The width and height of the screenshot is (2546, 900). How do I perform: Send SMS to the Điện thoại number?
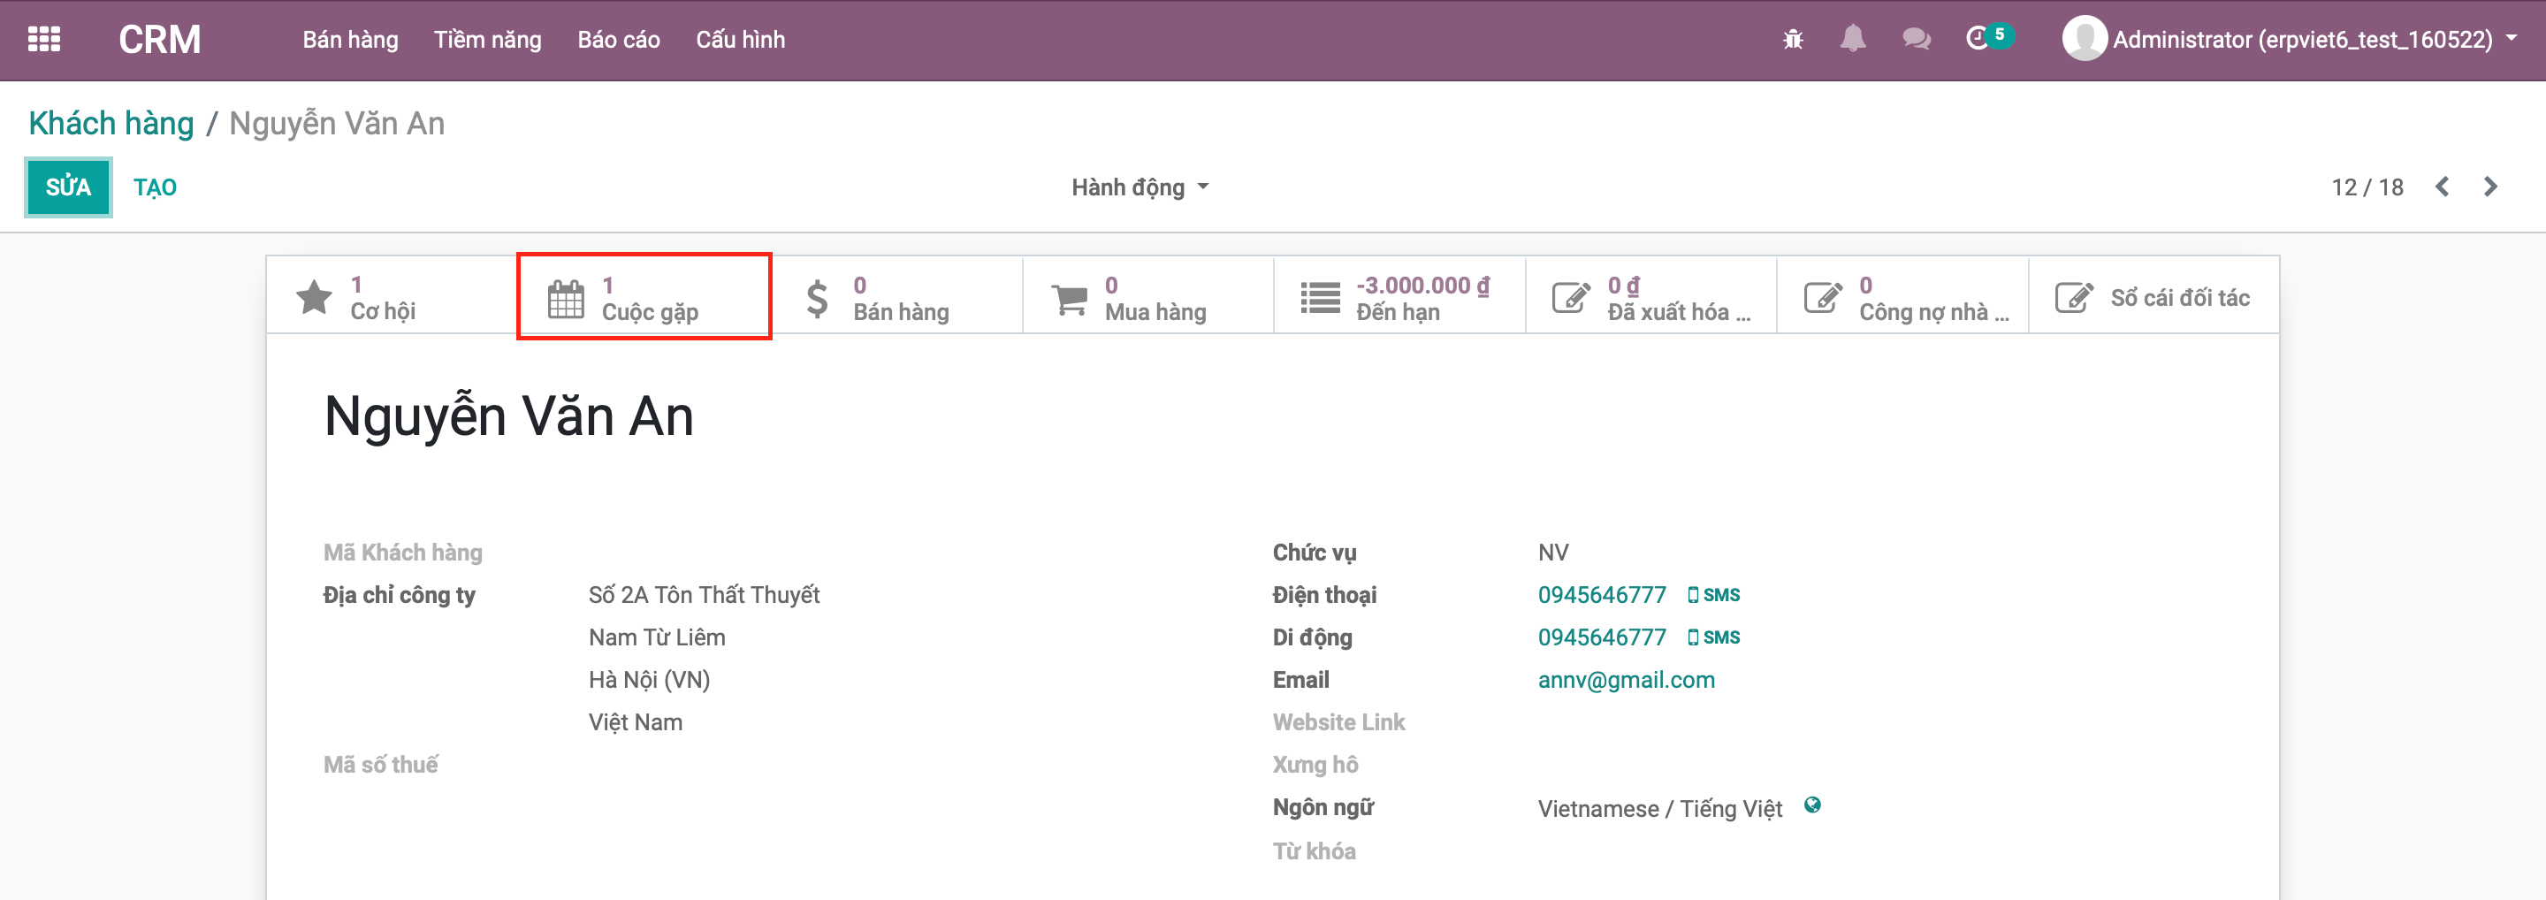(x=1714, y=595)
